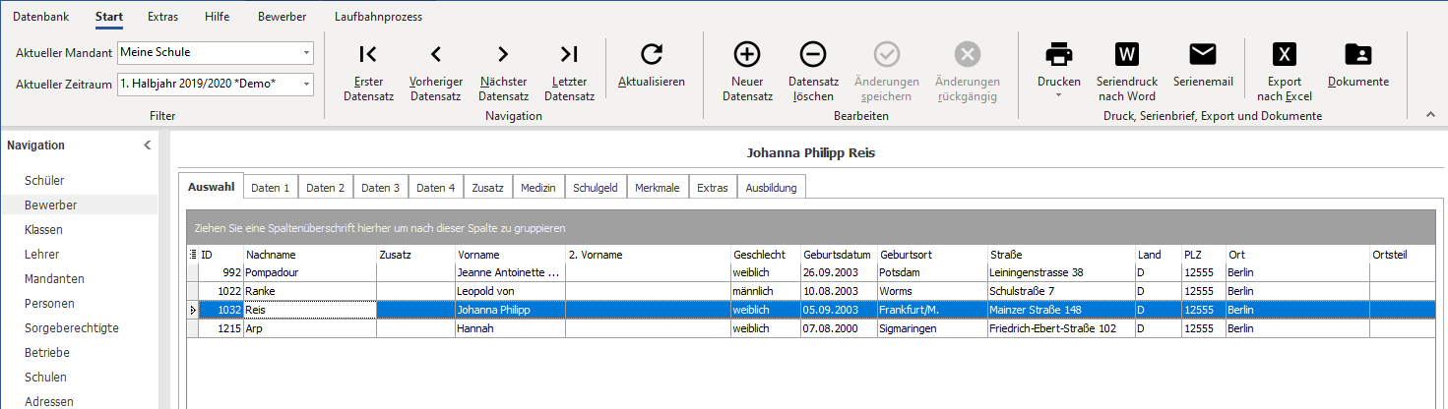Create new record with Neuer Datensatz

(747, 54)
